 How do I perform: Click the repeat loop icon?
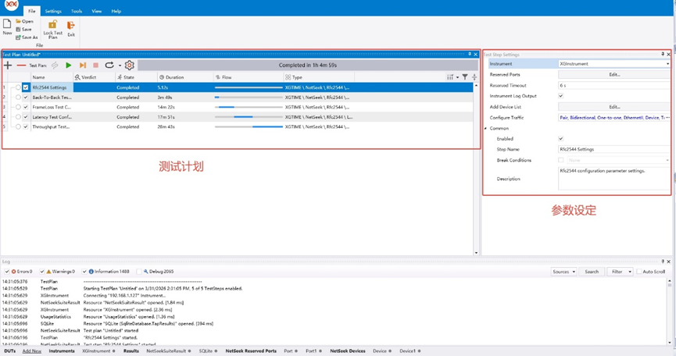tap(109, 65)
